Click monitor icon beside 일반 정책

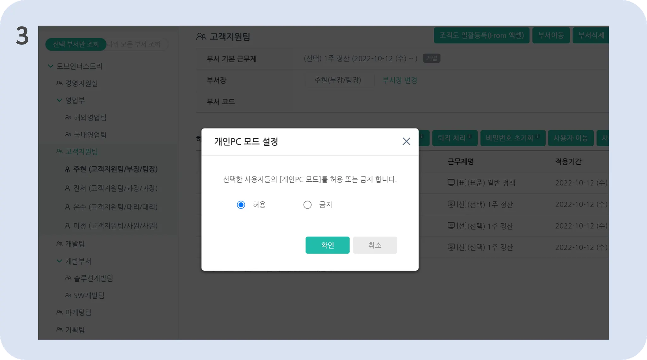[451, 183]
